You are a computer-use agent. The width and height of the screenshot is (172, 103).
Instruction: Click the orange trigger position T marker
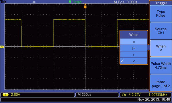[x=85, y=7]
